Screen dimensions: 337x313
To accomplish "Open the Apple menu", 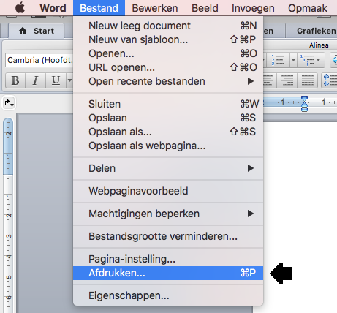I will pyautogui.click(x=20, y=8).
